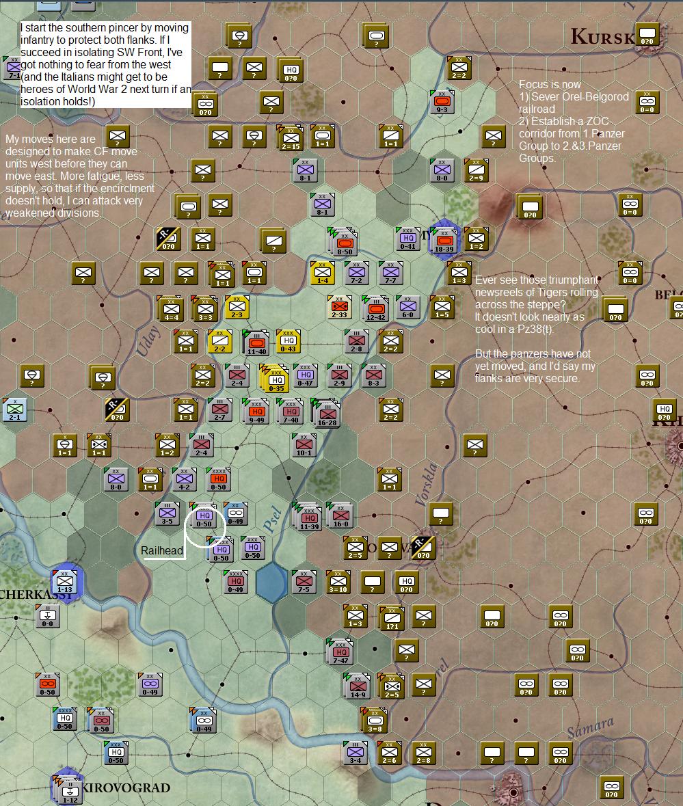
Task: Select the Soviet 3=10 rifle counter
Action: pos(338,582)
